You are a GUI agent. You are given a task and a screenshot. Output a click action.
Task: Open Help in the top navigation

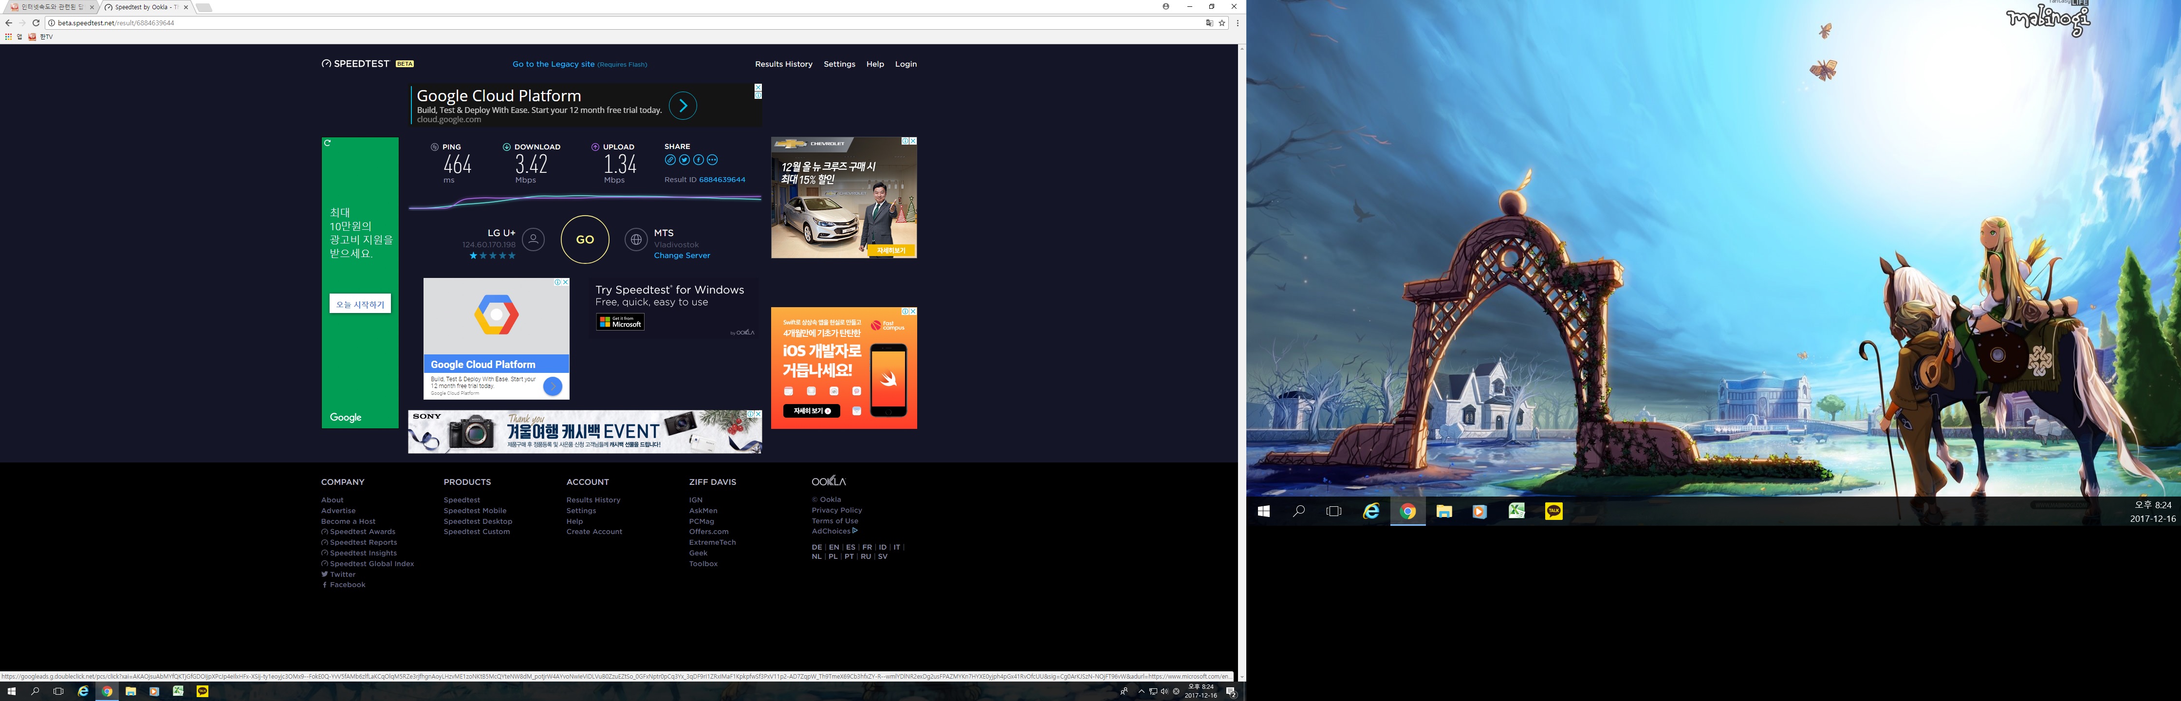click(875, 64)
